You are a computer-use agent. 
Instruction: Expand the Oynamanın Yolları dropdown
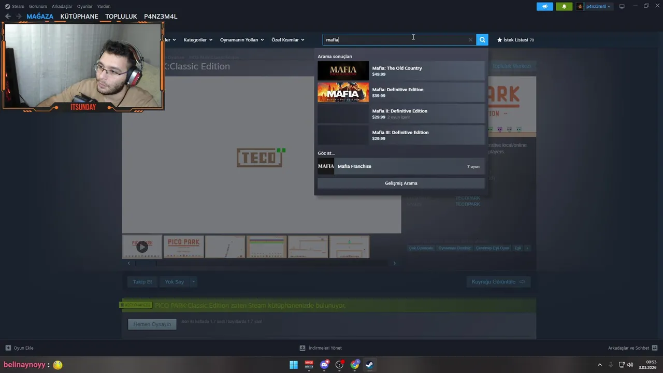point(242,40)
